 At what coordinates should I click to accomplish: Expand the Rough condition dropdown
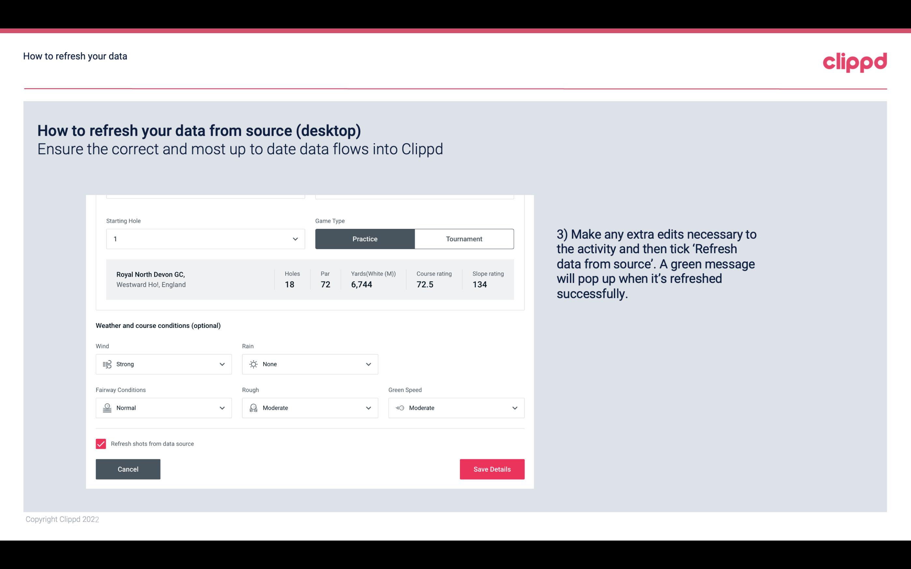[368, 408]
